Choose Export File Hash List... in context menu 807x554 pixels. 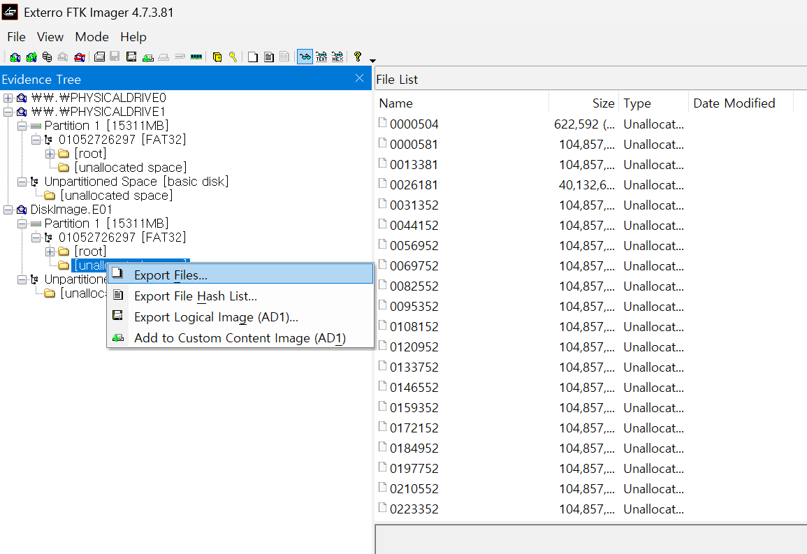(x=240, y=296)
